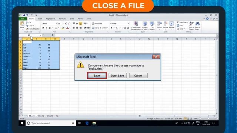Click the Windows Start button
Viewport: 237px width, 133px height.
[22, 123]
